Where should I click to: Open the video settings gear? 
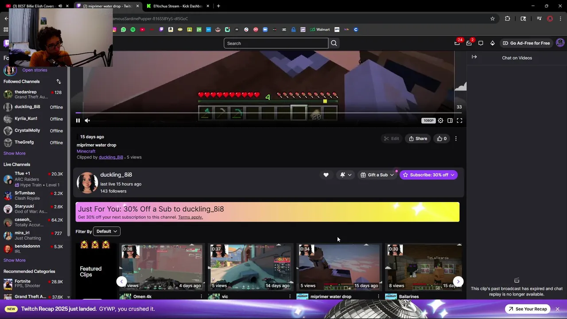pos(440,121)
